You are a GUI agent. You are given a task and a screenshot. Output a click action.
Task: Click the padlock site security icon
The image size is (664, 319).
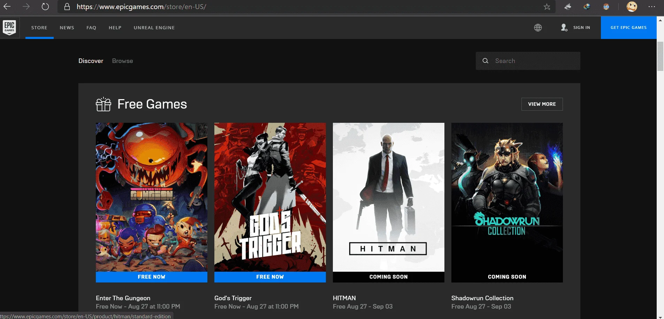pos(67,7)
